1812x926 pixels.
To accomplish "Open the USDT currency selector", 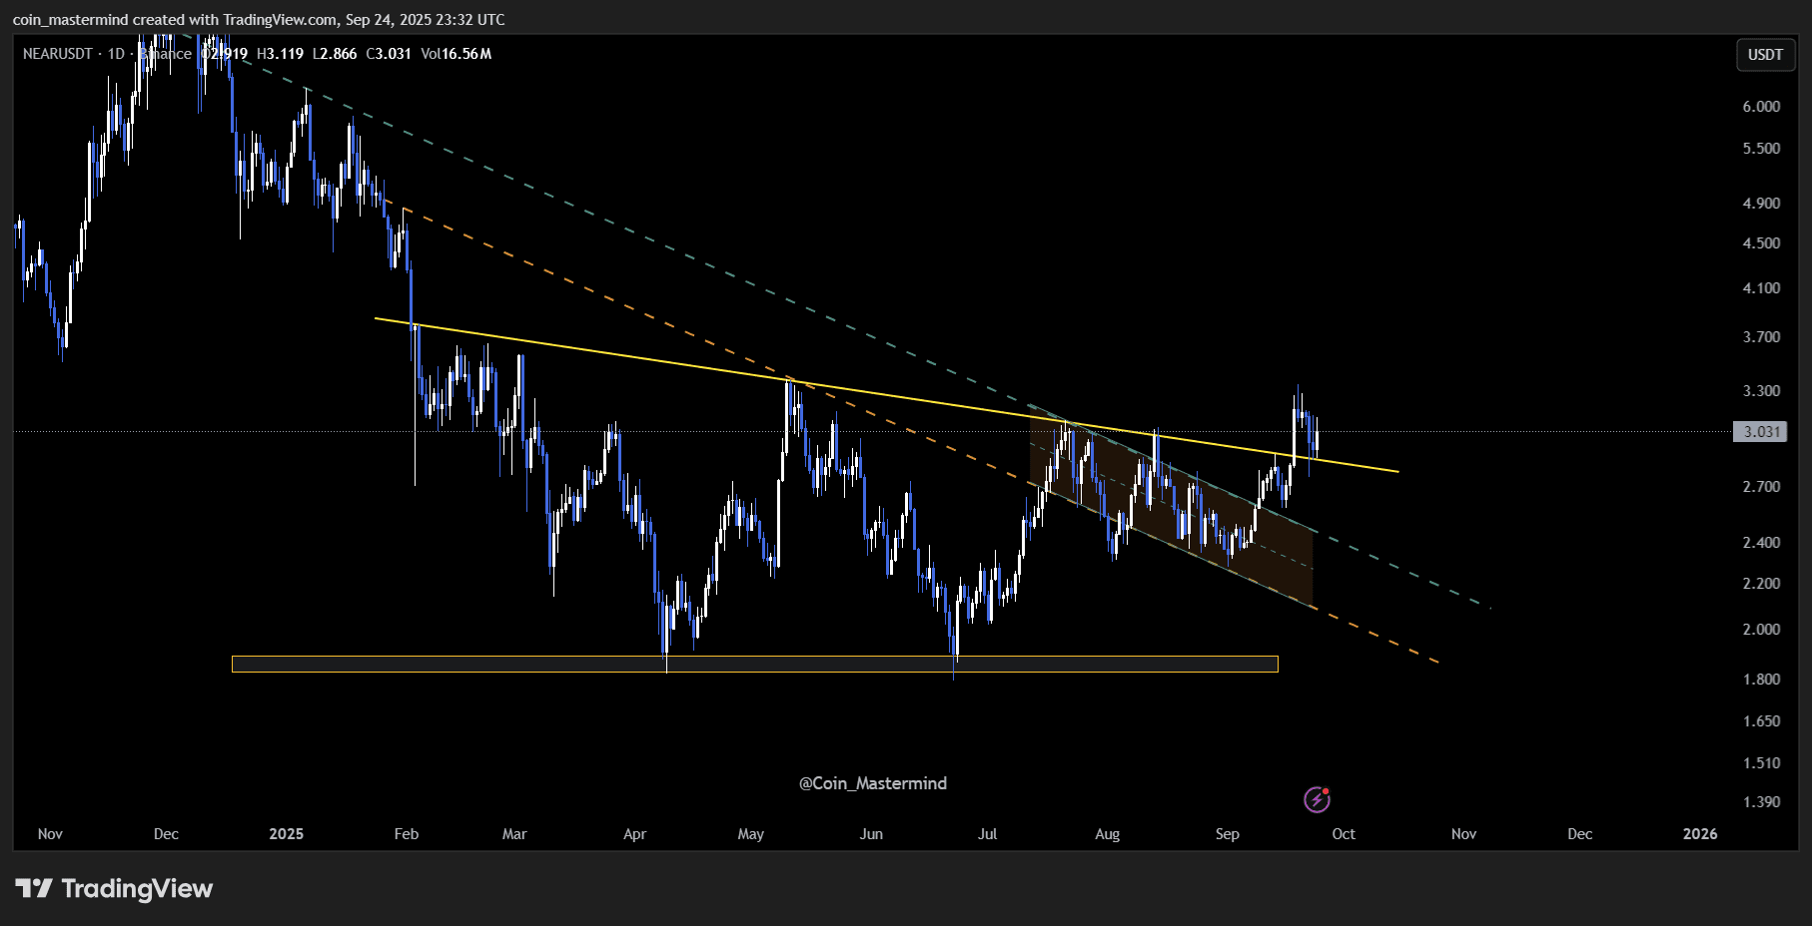I will [x=1765, y=55].
